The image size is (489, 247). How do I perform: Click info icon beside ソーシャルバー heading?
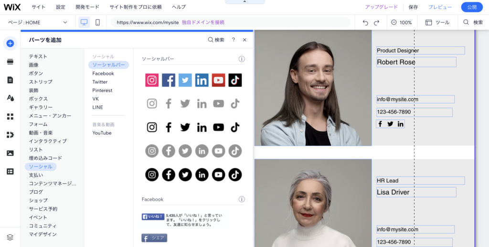coord(242,59)
